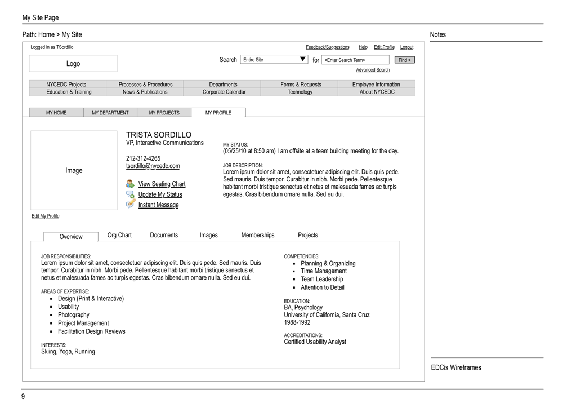
Task: Open the Memberships tab
Action: point(257,235)
